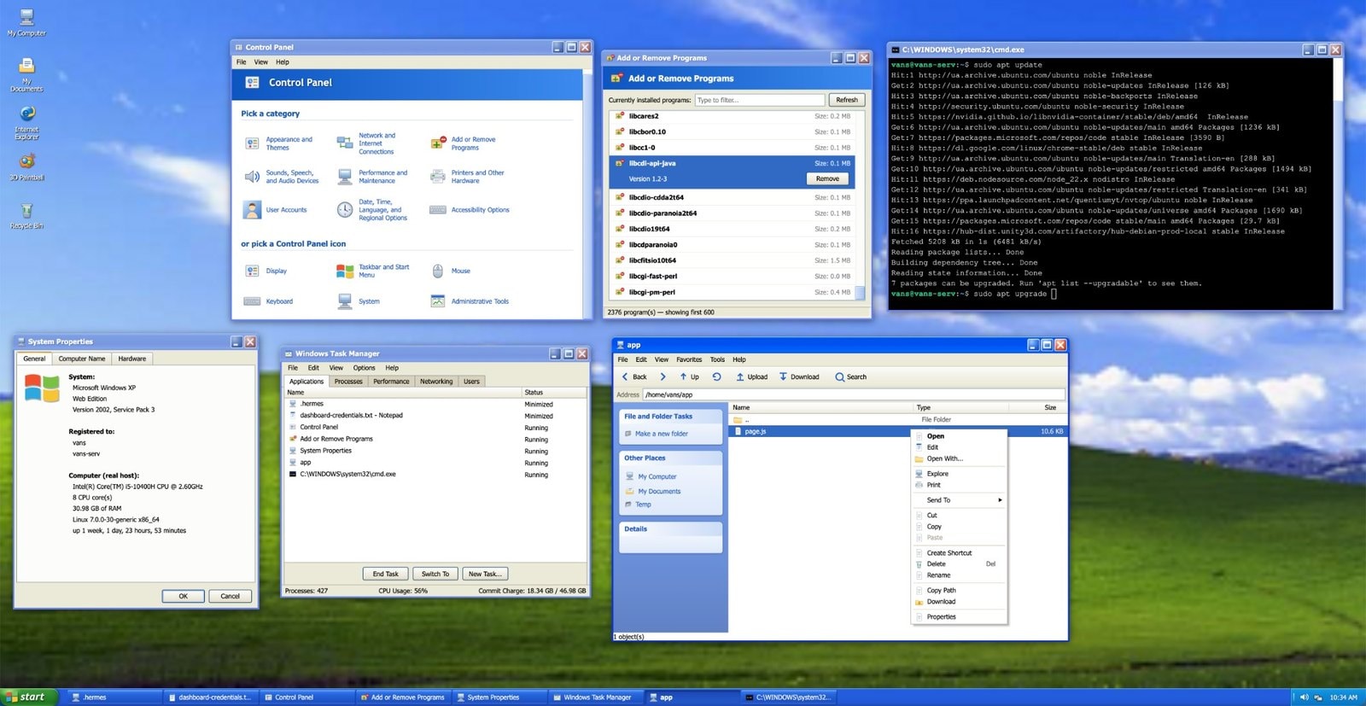This screenshot has width=1366, height=706.
Task: Open Network and Internet Connections icon
Action: click(x=345, y=143)
